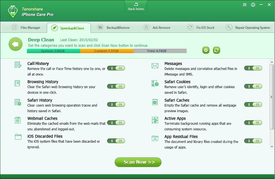Image resolution: width=275 pixels, height=179 pixels.
Task: Click the Safari Caches heading
Action: (x=177, y=100)
